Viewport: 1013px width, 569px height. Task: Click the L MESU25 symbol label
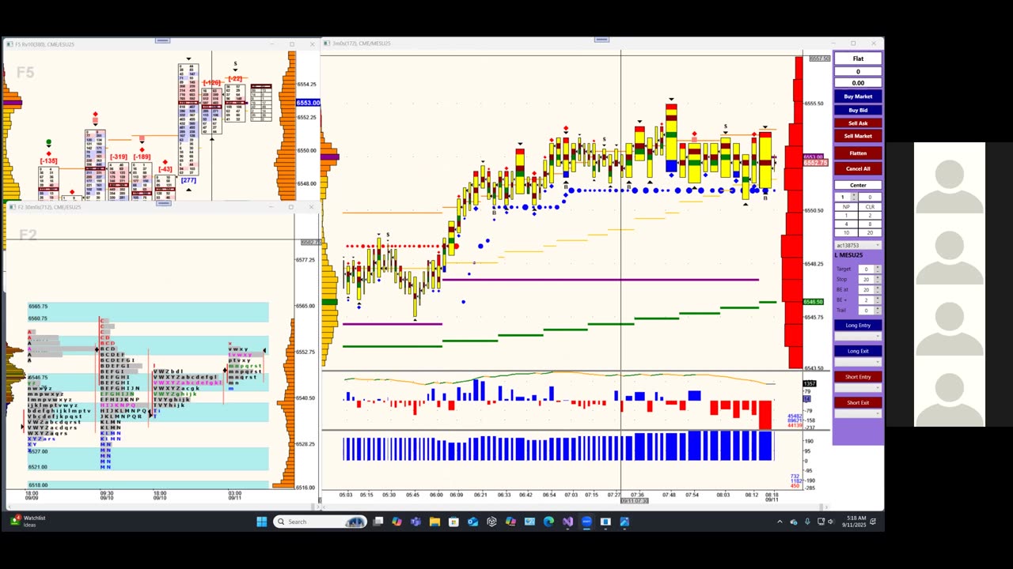click(x=849, y=255)
